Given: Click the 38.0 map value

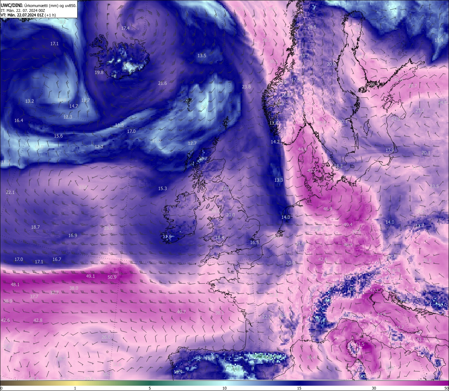Looking at the screenshot, I should [74, 288].
